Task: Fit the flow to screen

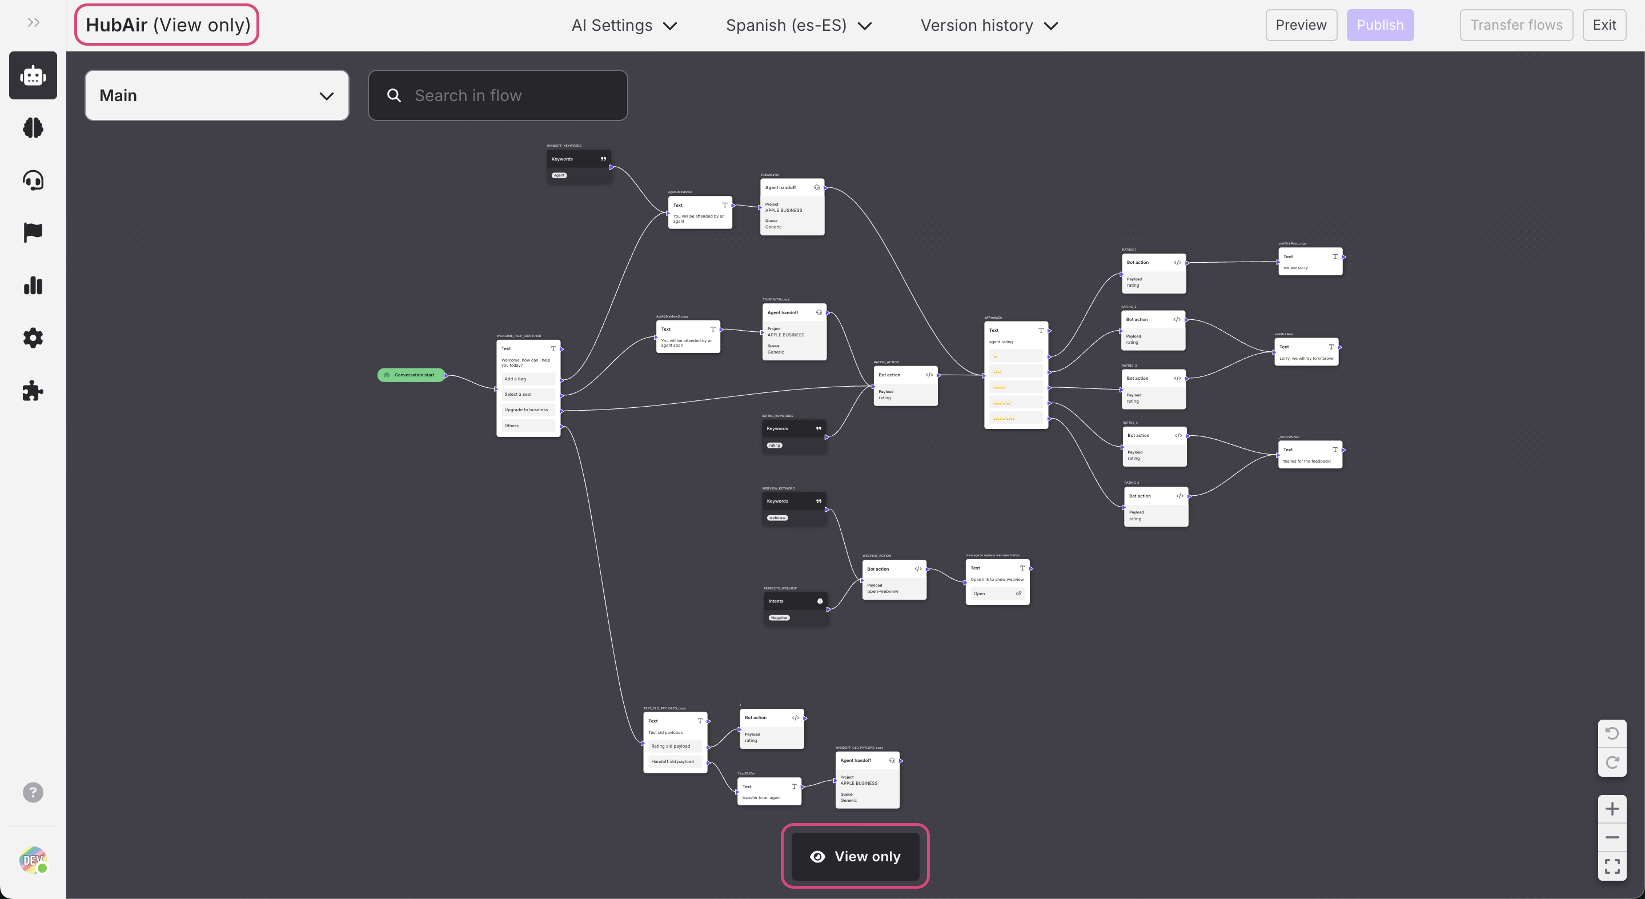Action: [1612, 866]
